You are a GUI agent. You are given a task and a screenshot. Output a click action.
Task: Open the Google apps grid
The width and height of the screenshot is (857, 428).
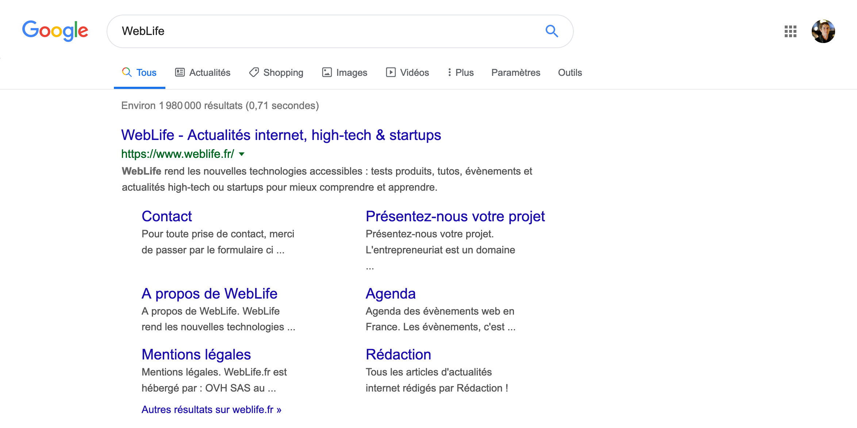(790, 31)
